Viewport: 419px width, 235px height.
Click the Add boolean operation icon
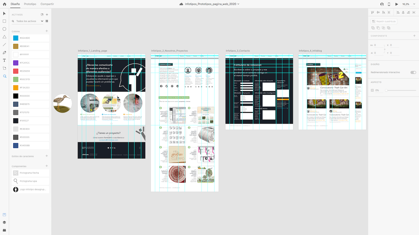(x=373, y=28)
